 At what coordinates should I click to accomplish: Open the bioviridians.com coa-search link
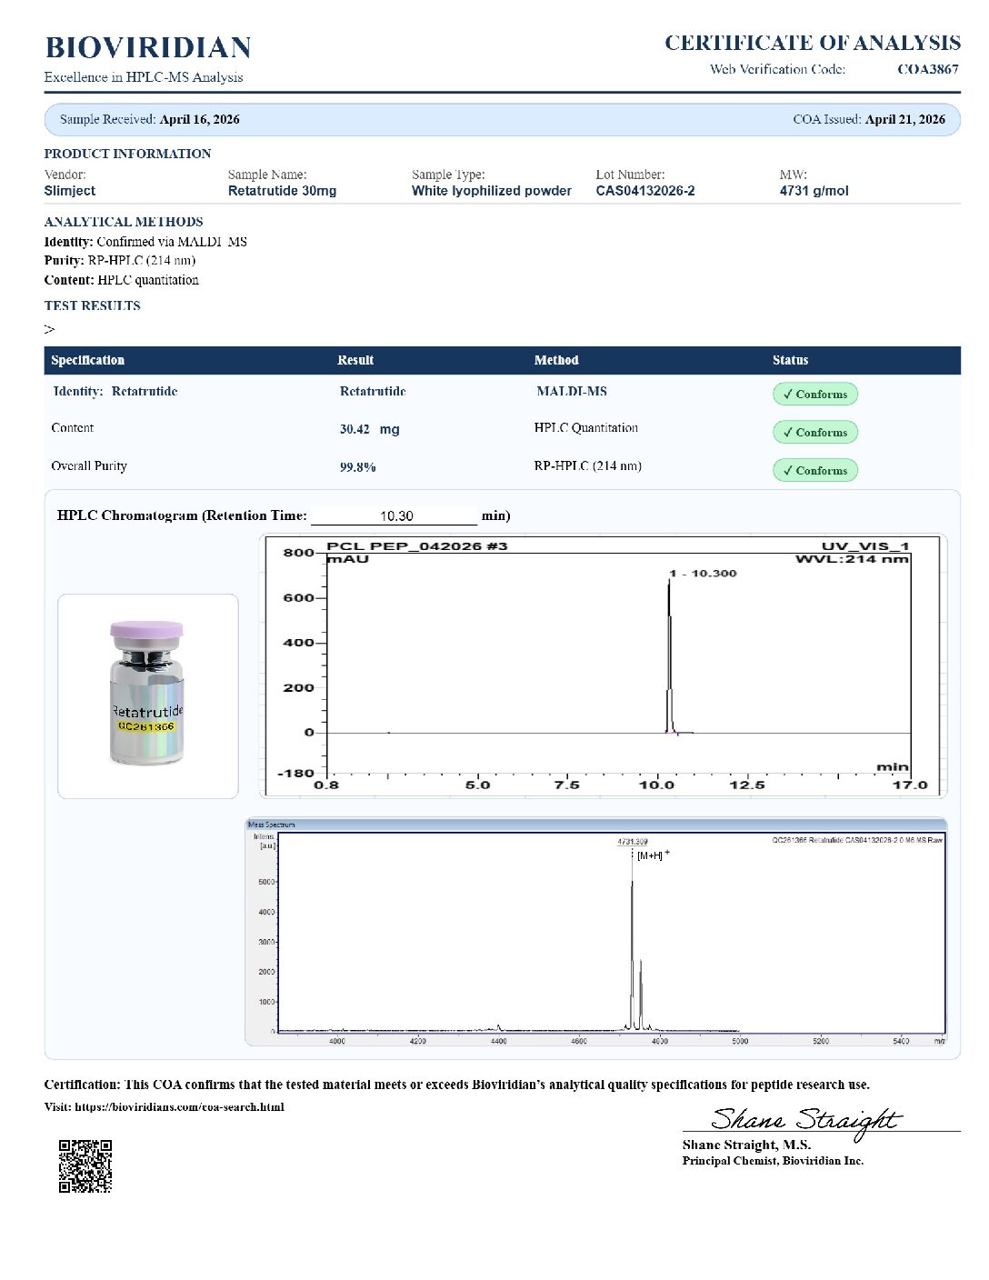(x=179, y=1107)
